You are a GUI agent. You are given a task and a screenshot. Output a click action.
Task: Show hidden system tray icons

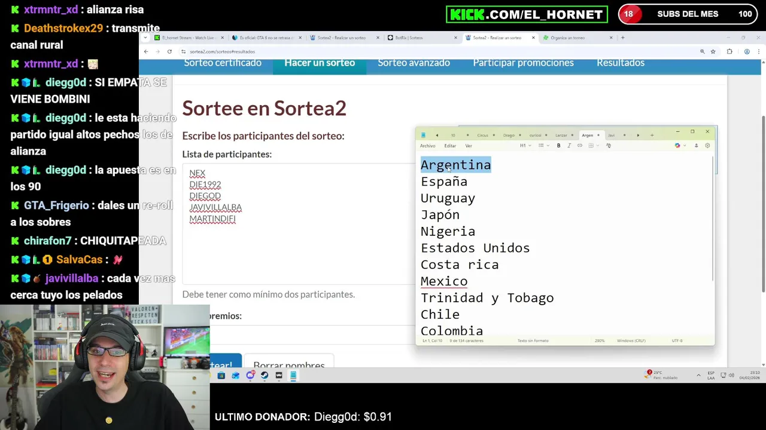[x=698, y=376]
